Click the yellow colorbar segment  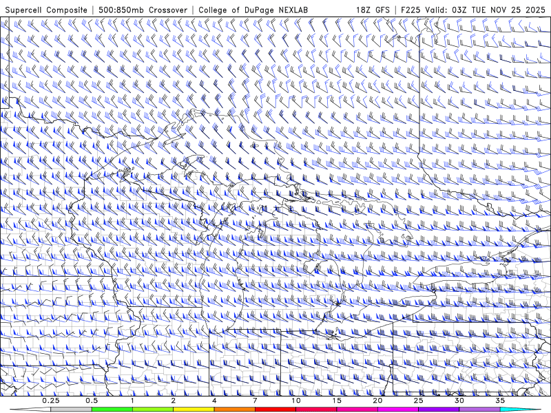[194, 410]
